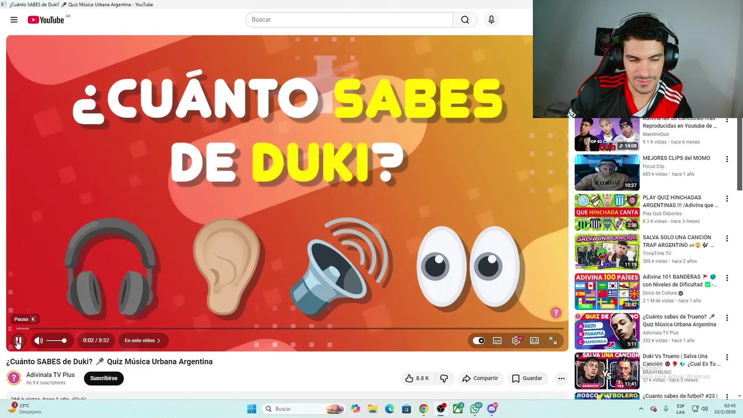Open options menu for 'PLAY QUIZ HINCHADAS ARGENTINAS'
This screenshot has height=418, width=743.
pos(727,199)
